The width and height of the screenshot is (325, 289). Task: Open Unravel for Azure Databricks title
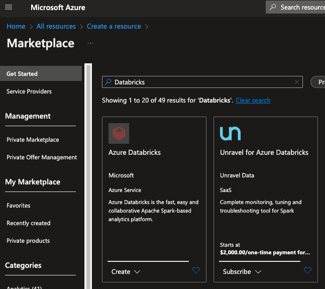pos(264,152)
